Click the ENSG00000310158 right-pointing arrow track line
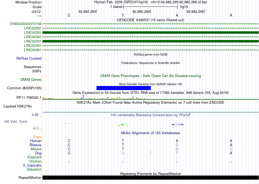The image size is (259, 184). click(x=151, y=24)
